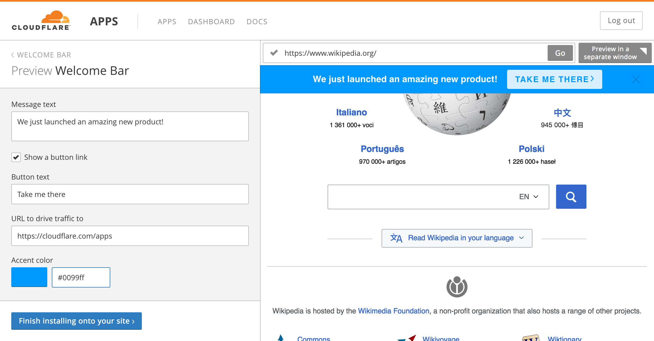Open the Wikimedia Foundation link
The width and height of the screenshot is (654, 341).
tap(393, 311)
